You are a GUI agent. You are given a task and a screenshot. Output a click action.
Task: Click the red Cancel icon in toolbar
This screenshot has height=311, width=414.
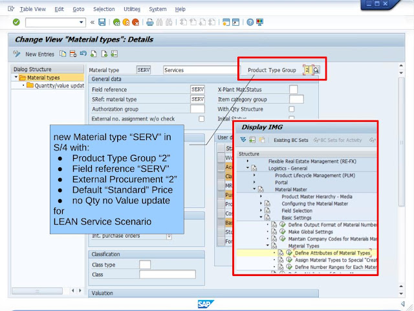tap(135, 22)
